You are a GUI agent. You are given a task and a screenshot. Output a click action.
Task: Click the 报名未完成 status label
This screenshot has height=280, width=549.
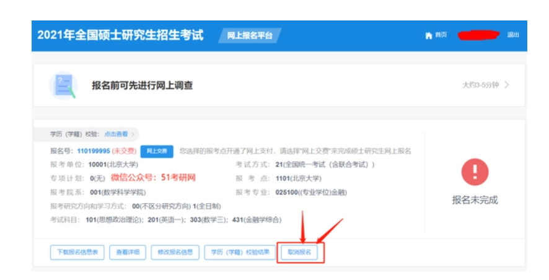(x=475, y=199)
